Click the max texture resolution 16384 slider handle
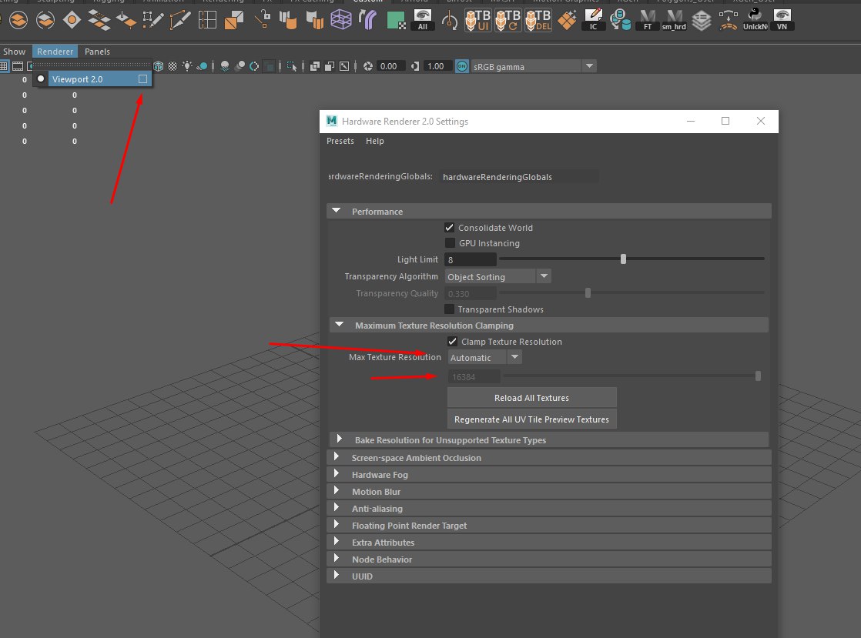The height and width of the screenshot is (638, 861). click(x=759, y=376)
